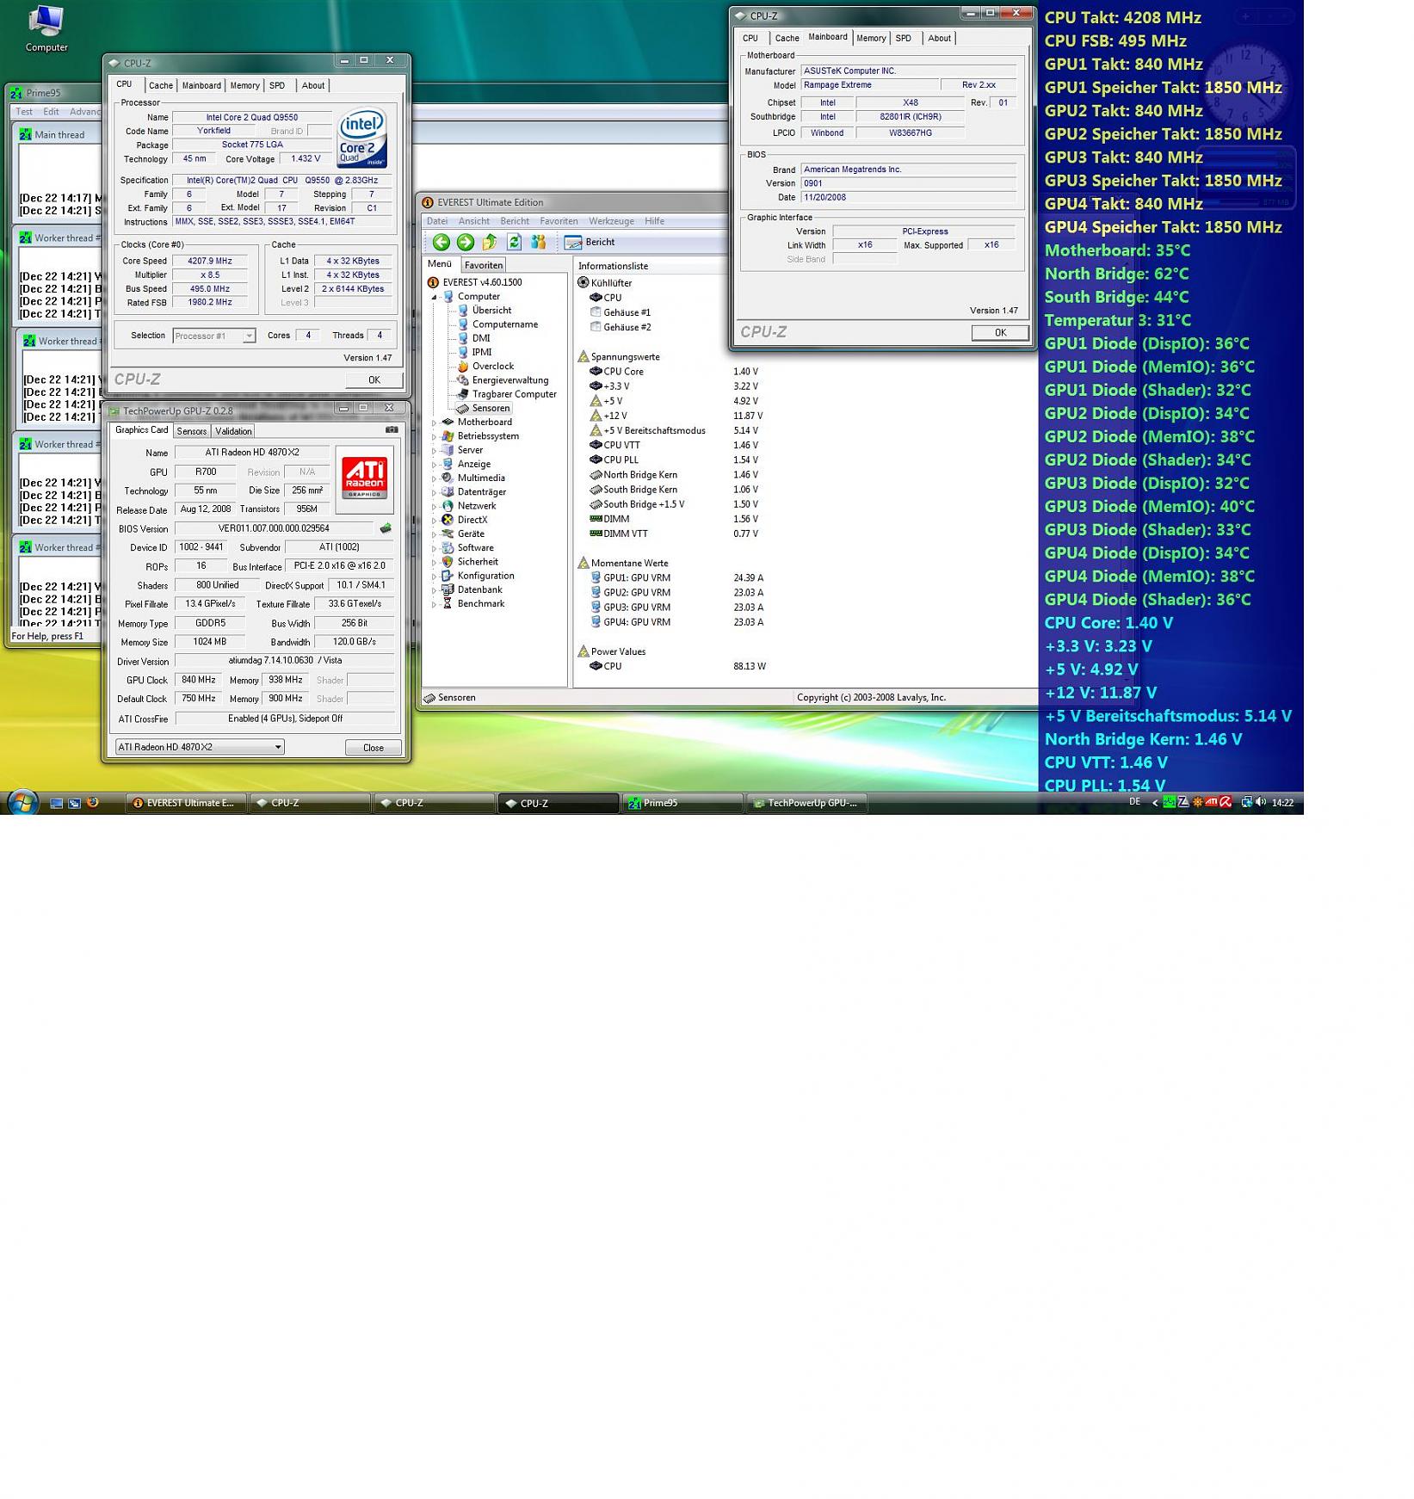The height and width of the screenshot is (1499, 1414).
Task: Click Close button in GPU-Z
Action: [x=374, y=748]
